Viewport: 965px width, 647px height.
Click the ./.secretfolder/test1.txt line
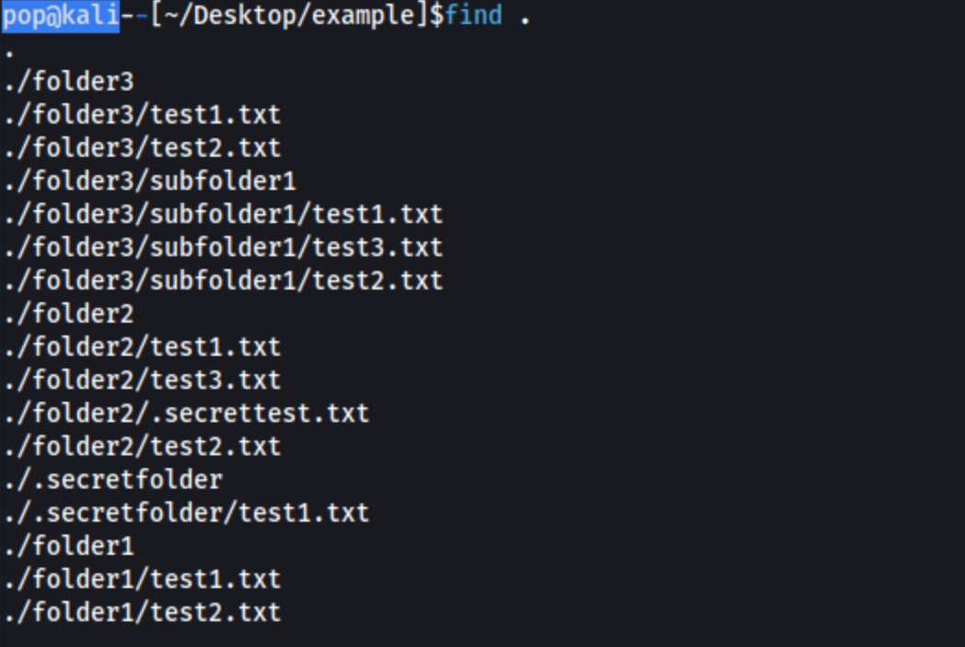[x=187, y=514]
